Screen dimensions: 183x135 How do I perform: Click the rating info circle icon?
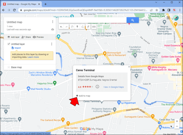coord(97,87)
